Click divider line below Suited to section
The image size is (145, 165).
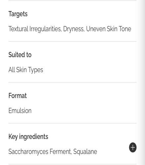pos(72,82)
